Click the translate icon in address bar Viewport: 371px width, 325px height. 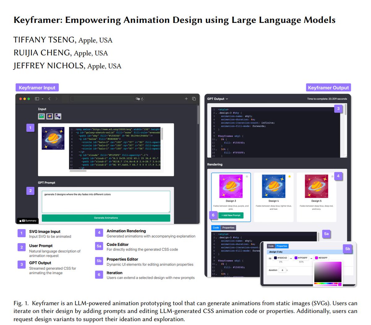point(138,99)
